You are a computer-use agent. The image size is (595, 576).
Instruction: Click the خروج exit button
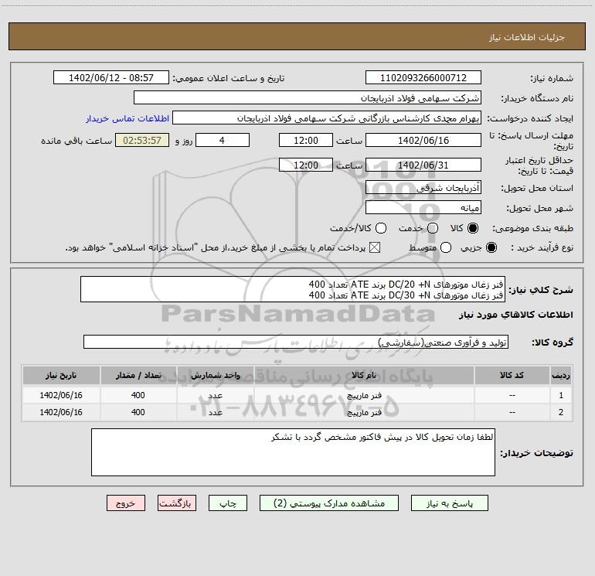point(126,503)
